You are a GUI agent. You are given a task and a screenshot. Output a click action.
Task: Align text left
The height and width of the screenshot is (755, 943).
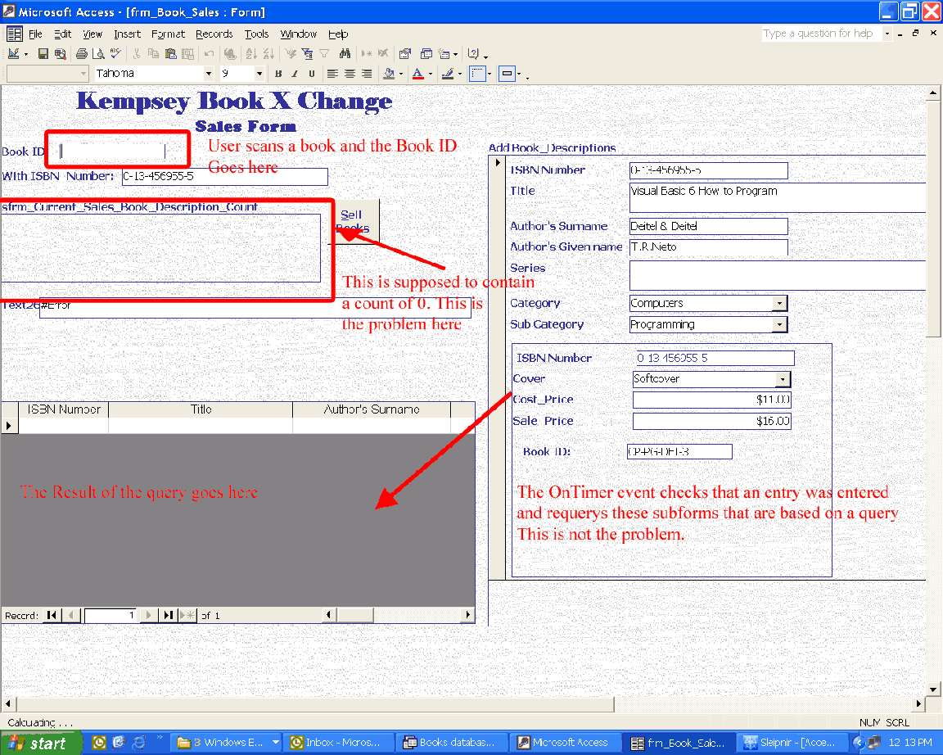coord(332,74)
